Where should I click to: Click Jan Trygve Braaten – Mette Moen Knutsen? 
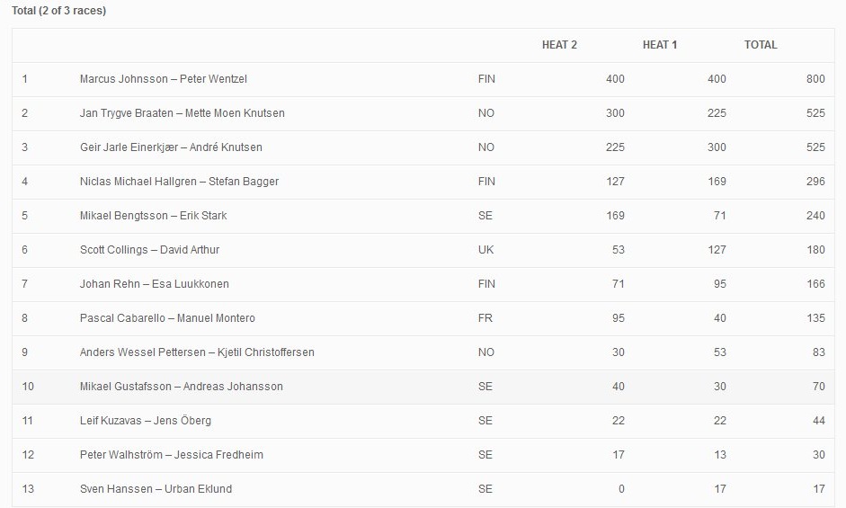click(182, 113)
